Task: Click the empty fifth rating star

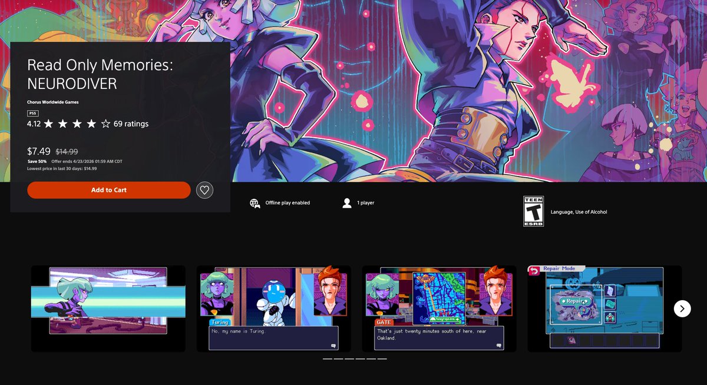Action: [105, 124]
